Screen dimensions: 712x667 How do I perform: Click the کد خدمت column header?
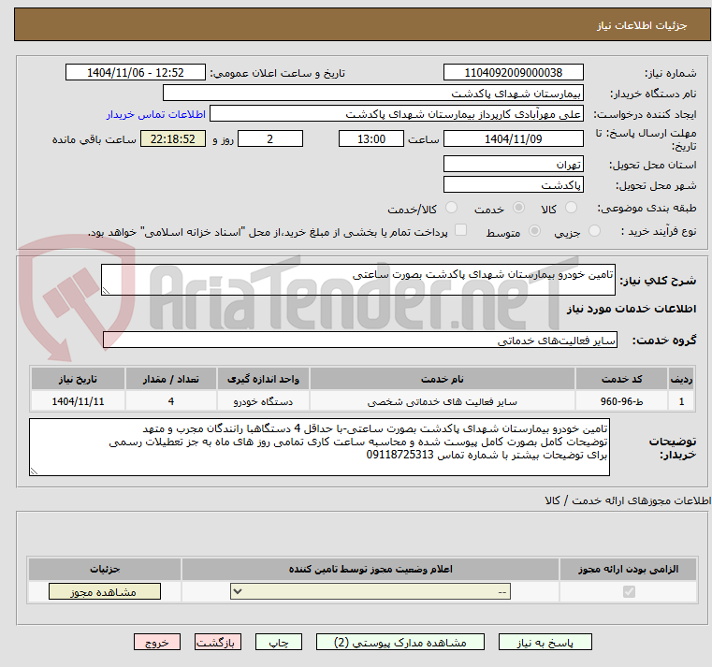621,379
